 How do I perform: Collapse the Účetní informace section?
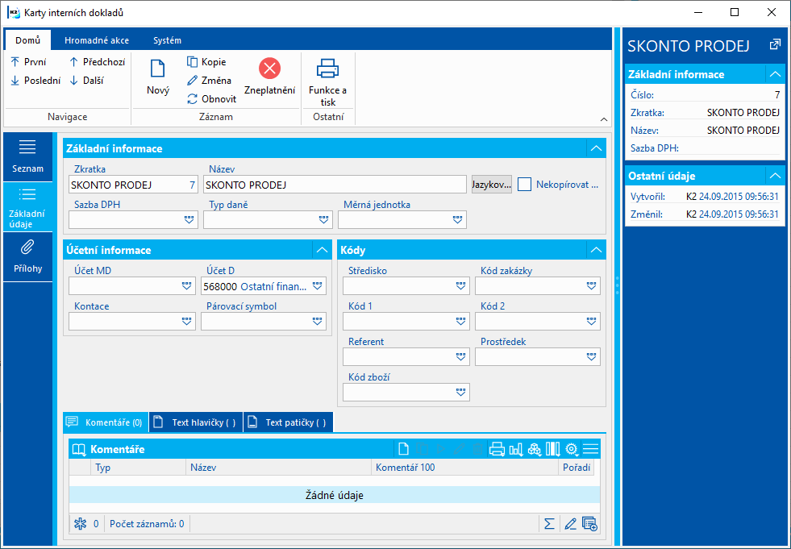(322, 250)
